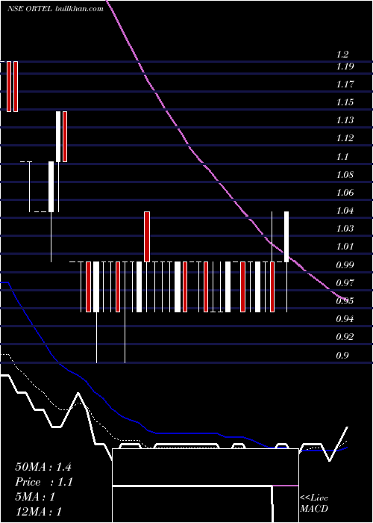The height and width of the screenshot is (523, 373).
Task: Click the 0.92 price axis label
Action: coord(345,337)
